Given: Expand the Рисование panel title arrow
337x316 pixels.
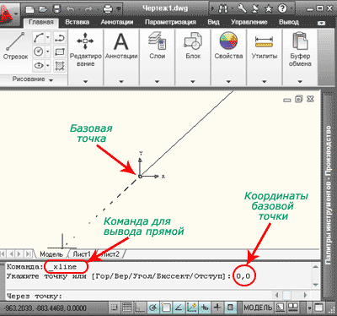Looking at the screenshot, I should pos(51,80).
